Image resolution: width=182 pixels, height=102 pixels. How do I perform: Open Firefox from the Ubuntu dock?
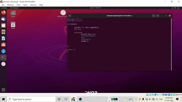click(3, 12)
